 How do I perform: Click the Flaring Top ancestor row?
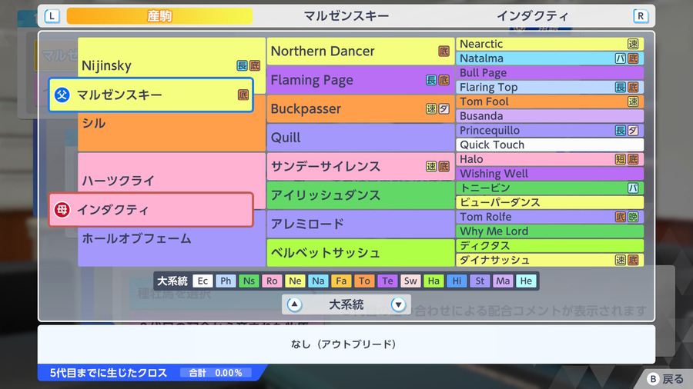[x=550, y=88]
